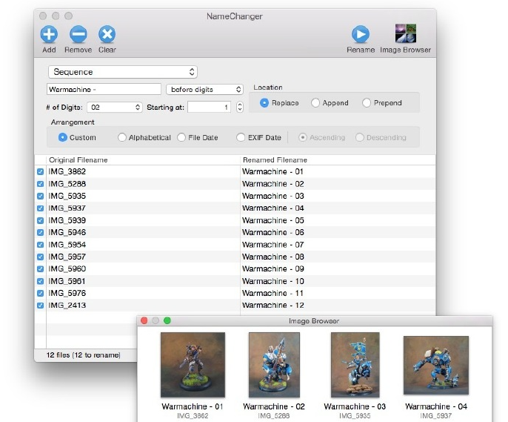Select the IMG_5961 filename row
This screenshot has width=508, height=422.
tap(67, 281)
